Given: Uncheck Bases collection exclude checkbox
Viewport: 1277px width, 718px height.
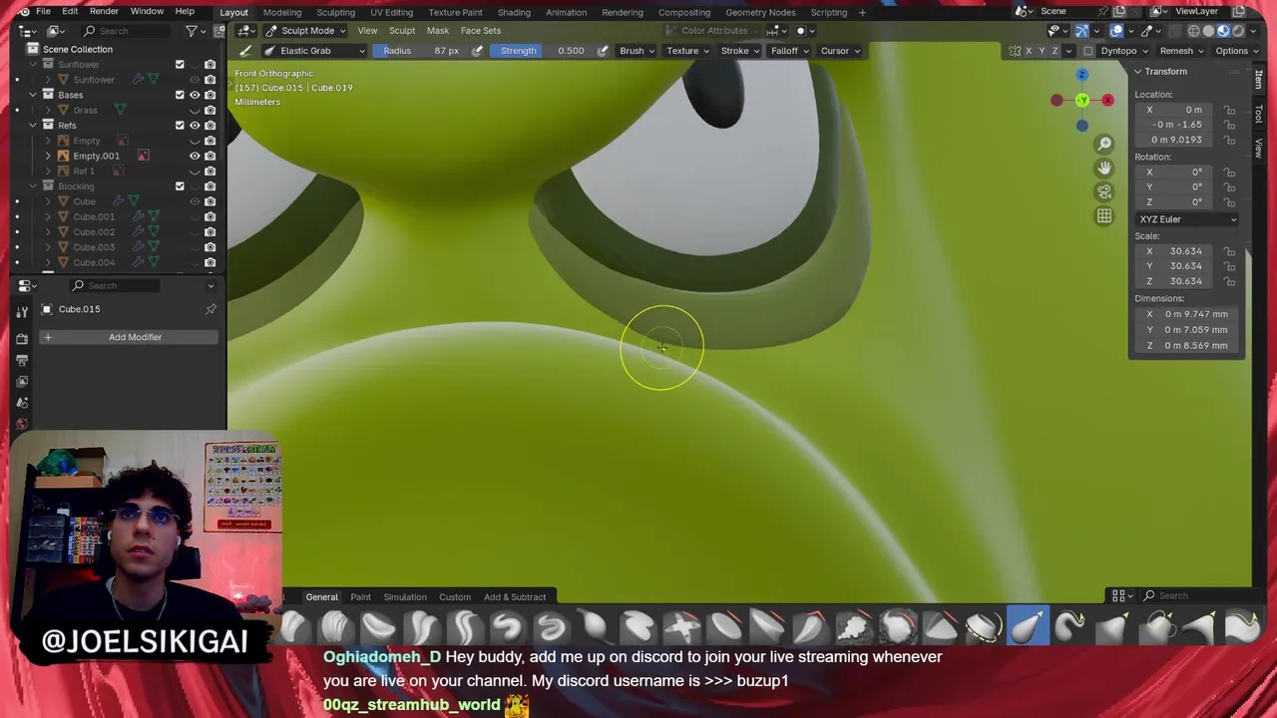Looking at the screenshot, I should point(180,95).
